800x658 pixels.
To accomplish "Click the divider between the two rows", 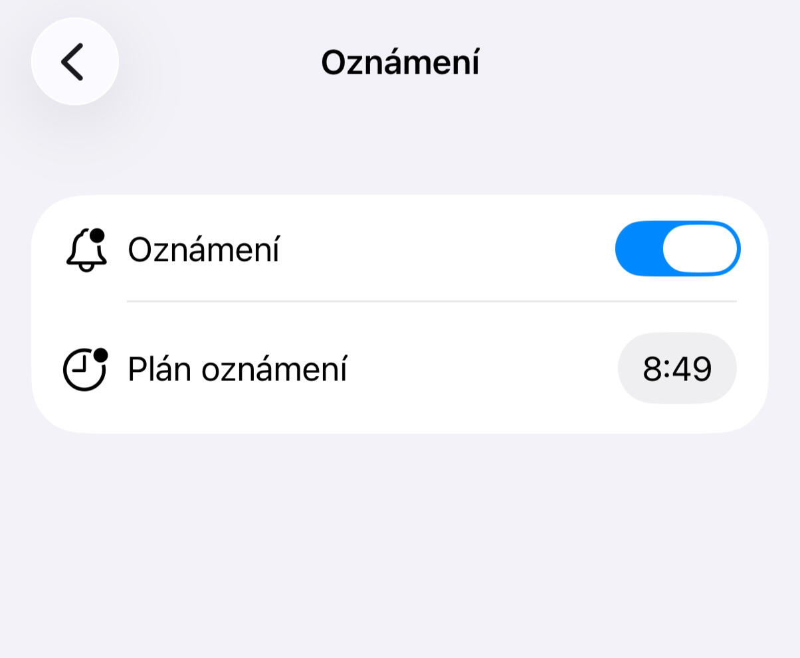I will (x=432, y=301).
